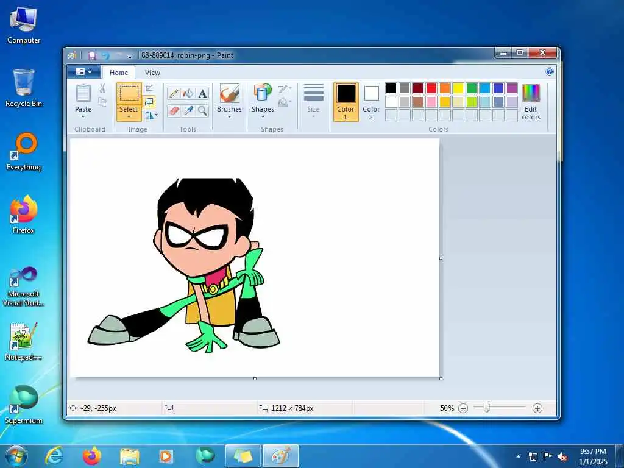Click File Explorer folder in taskbar
This screenshot has width=624, height=468.
(130, 456)
